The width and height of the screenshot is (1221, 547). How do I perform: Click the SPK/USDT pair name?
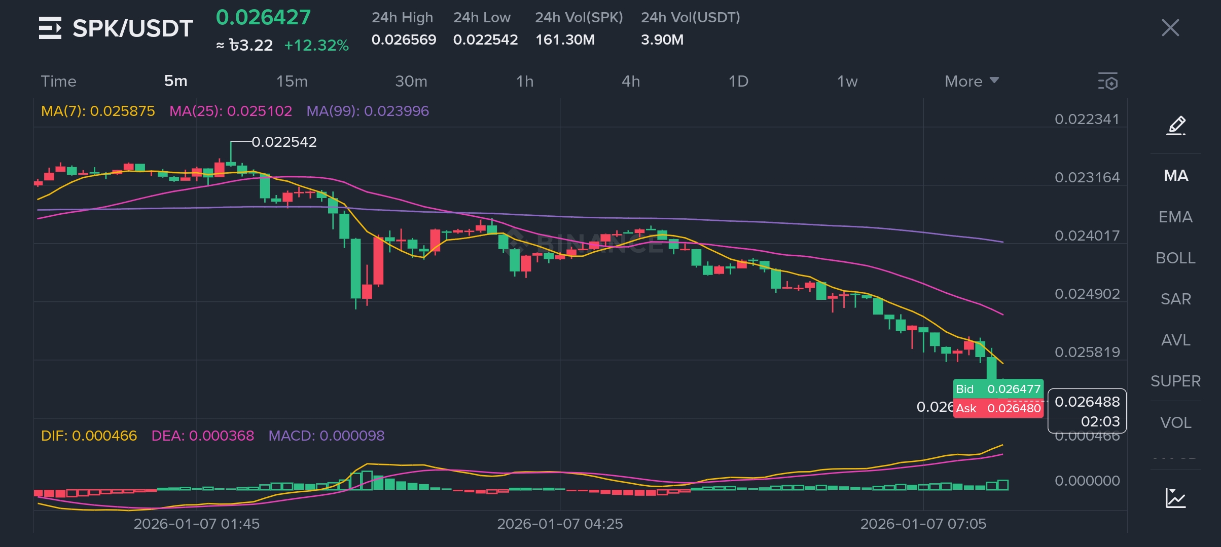coord(132,28)
